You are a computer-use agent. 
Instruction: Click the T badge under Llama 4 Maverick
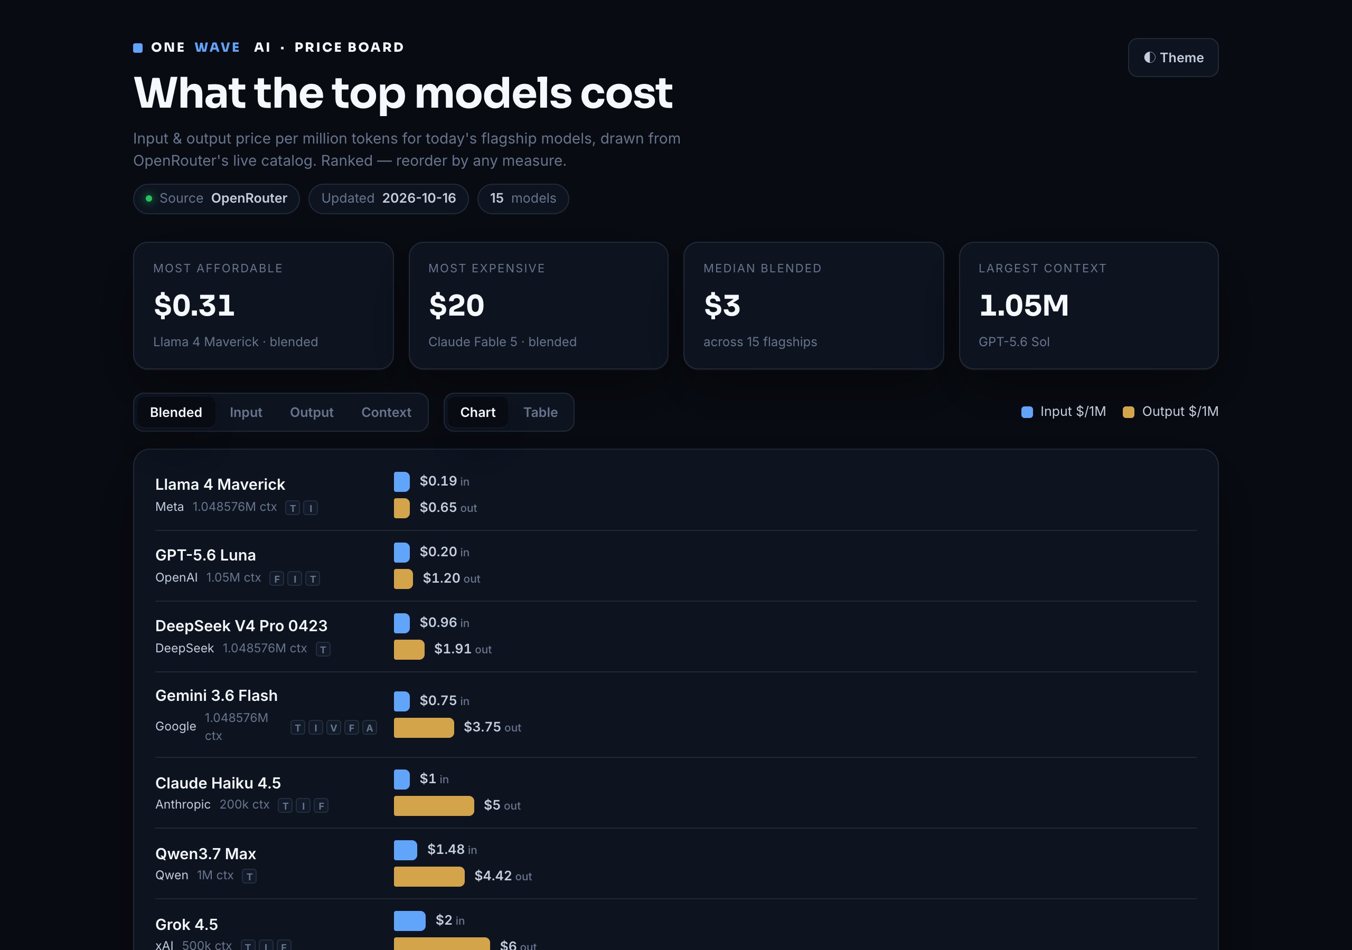293,508
